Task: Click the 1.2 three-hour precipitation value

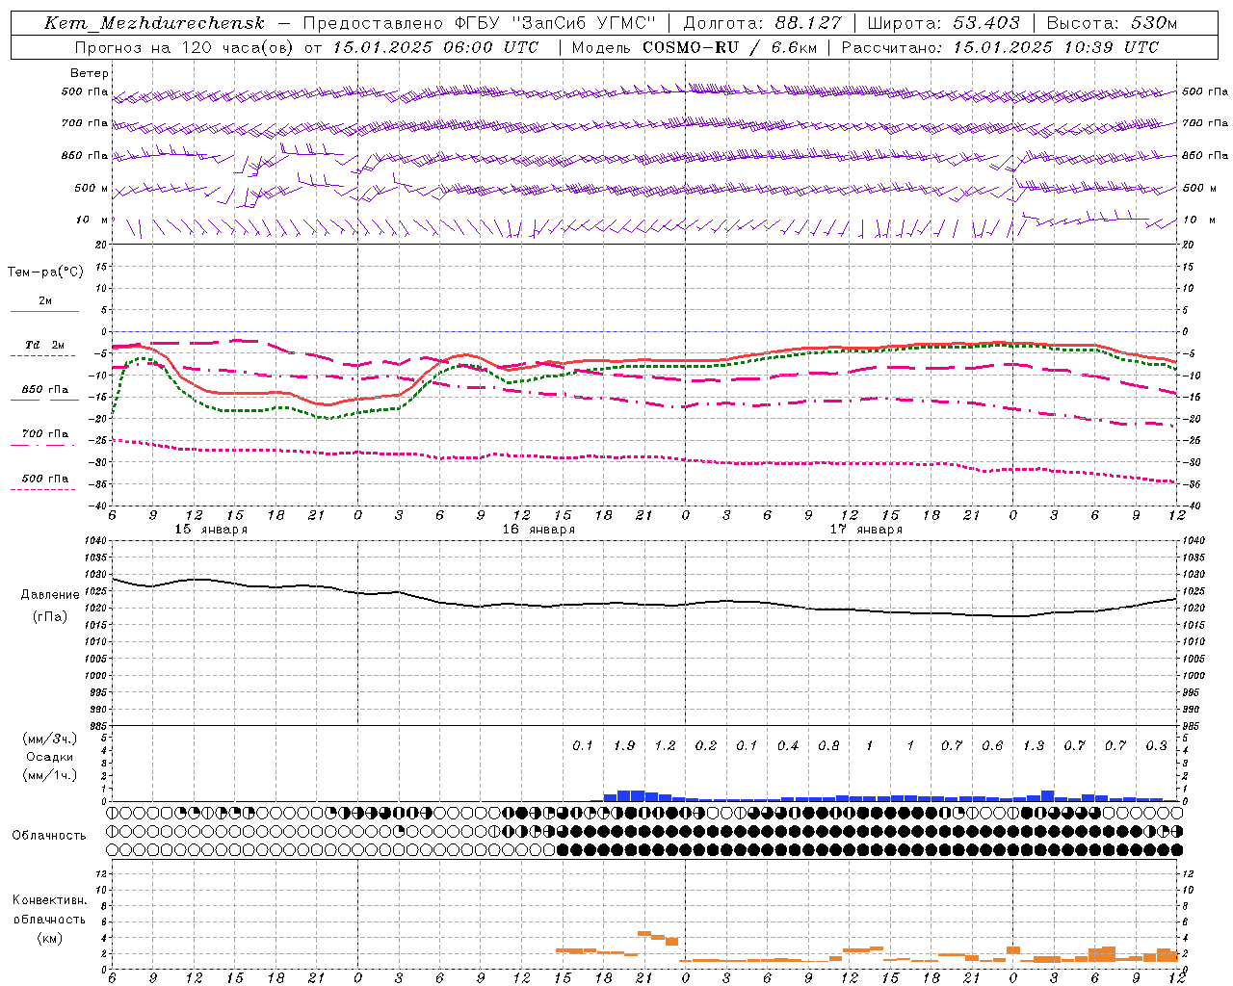Action: click(x=665, y=746)
